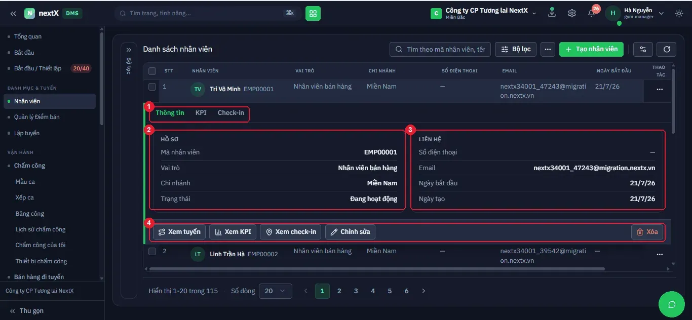Click the Chỉnh sửa edit button

coord(350,232)
